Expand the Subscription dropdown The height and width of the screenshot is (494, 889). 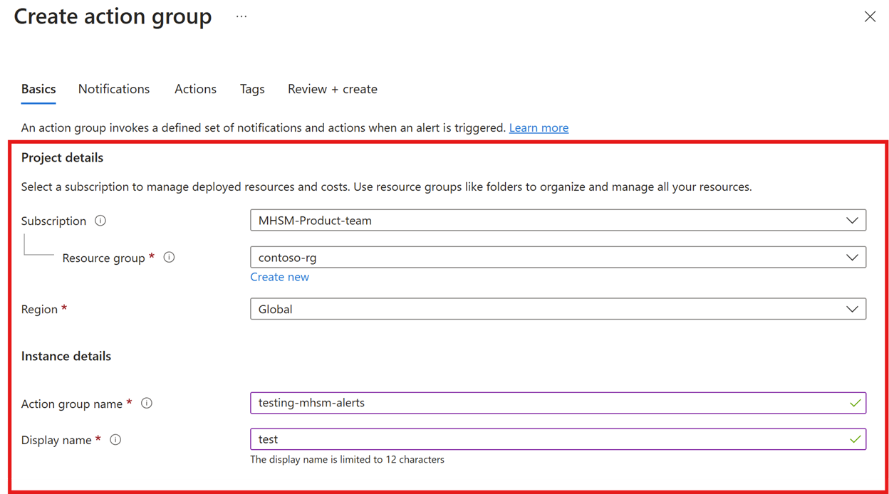click(x=558, y=221)
